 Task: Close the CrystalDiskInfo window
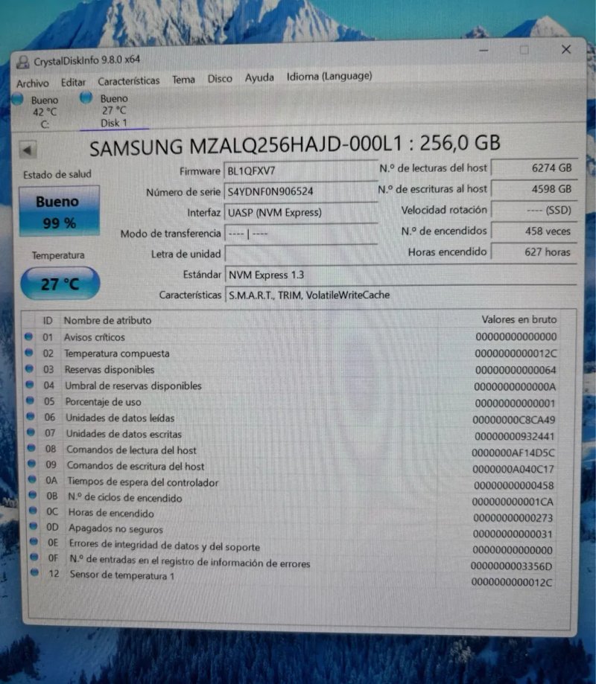pos(566,49)
